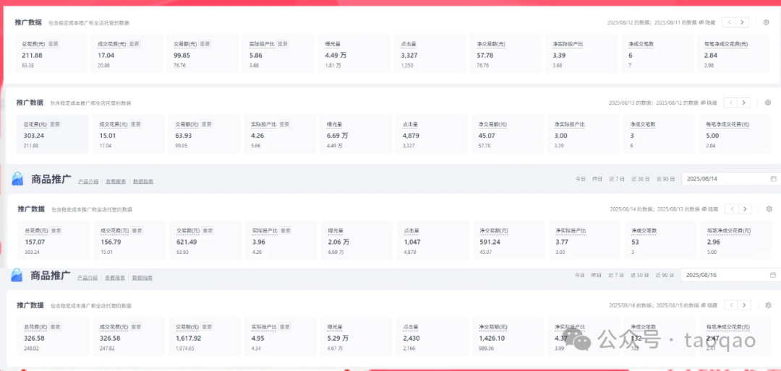Open 数据指南 link in 2025/08/16 header
This screenshot has width=781, height=371.
[142, 277]
